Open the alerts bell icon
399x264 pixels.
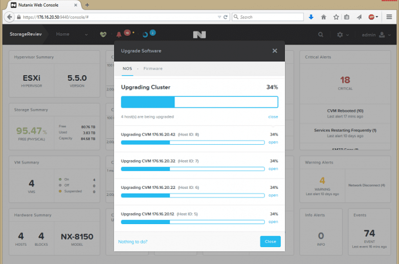(x=119, y=34)
